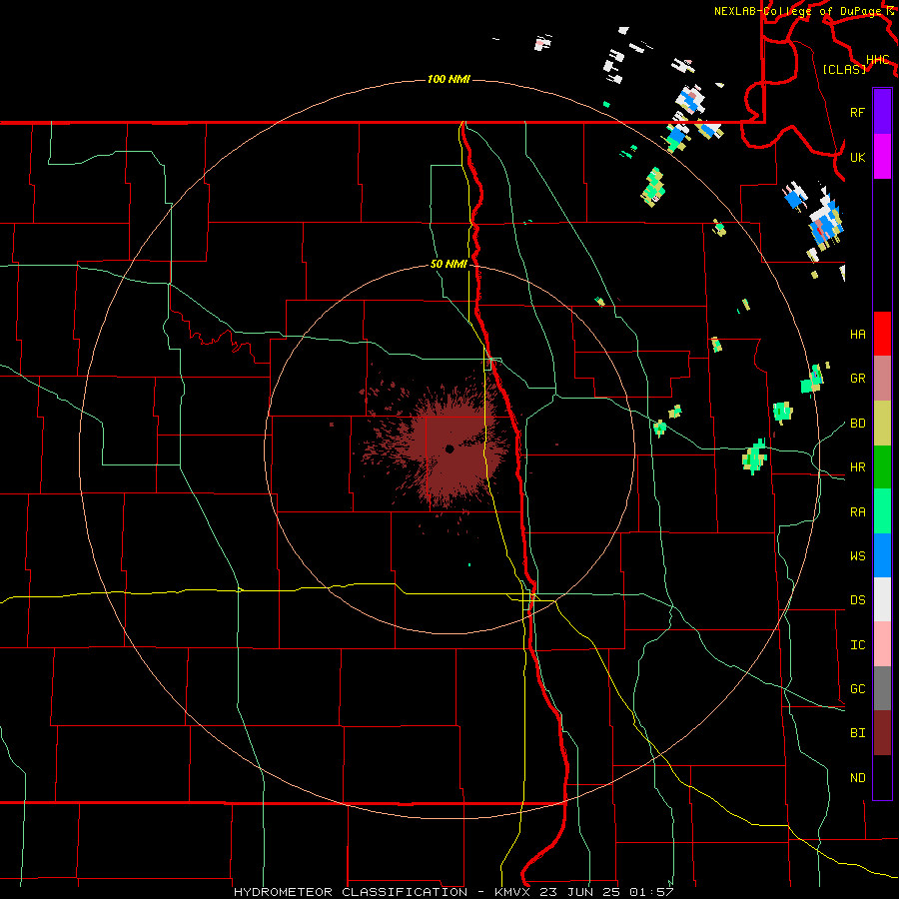899x899 pixels.
Task: Click the "RF" legend label
Action: [857, 112]
